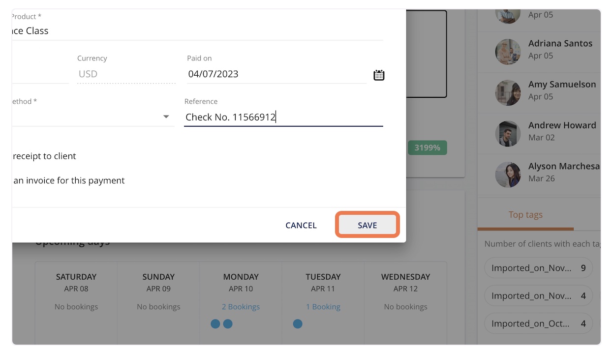Click Andrew Howard avatar
The width and height of the screenshot is (612, 352).
tap(508, 134)
